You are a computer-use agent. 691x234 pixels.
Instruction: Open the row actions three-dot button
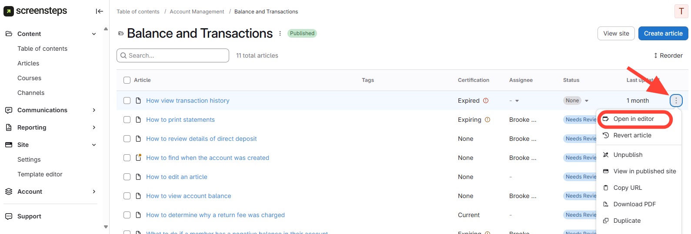(676, 101)
